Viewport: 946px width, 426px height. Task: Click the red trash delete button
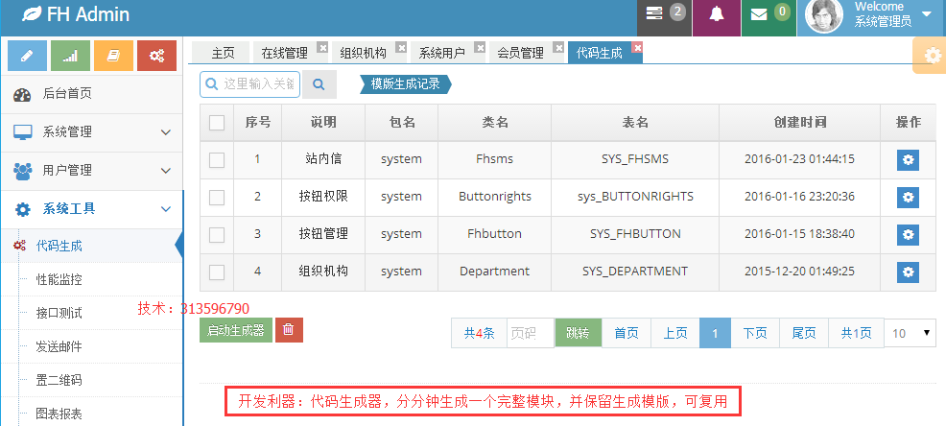point(289,330)
